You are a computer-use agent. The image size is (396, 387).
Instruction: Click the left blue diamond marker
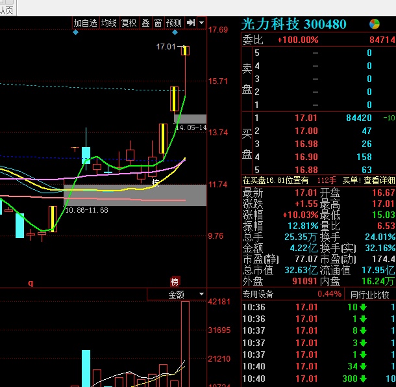[x=75, y=32]
